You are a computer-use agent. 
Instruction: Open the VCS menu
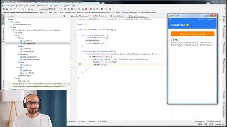click(x=61, y=6)
